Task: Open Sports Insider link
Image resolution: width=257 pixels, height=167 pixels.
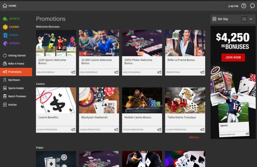Action: [x=16, y=88]
